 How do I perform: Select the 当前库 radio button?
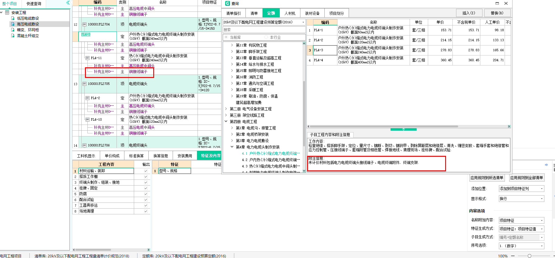226,37
